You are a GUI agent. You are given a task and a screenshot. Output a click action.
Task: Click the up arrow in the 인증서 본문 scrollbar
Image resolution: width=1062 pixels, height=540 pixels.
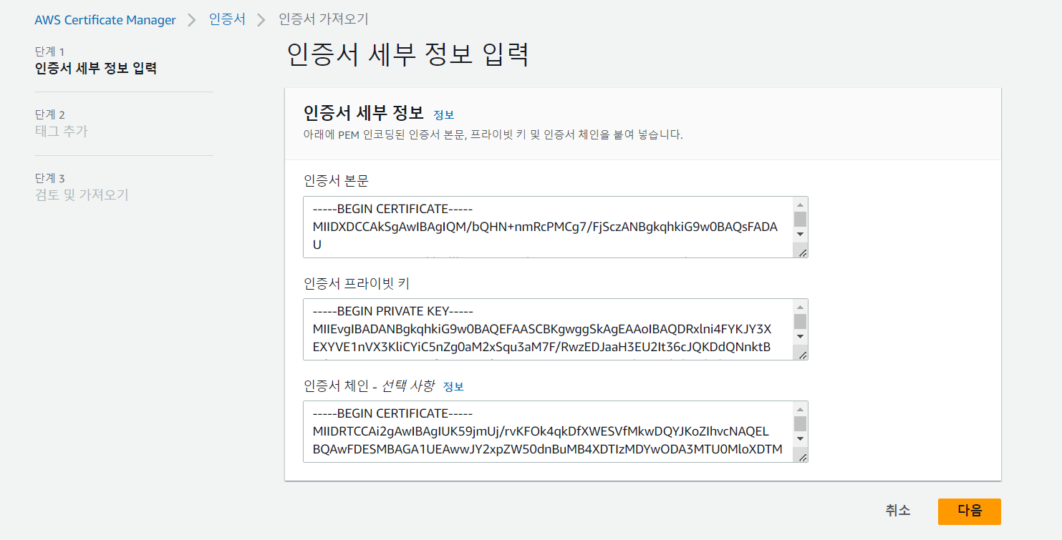tap(801, 205)
